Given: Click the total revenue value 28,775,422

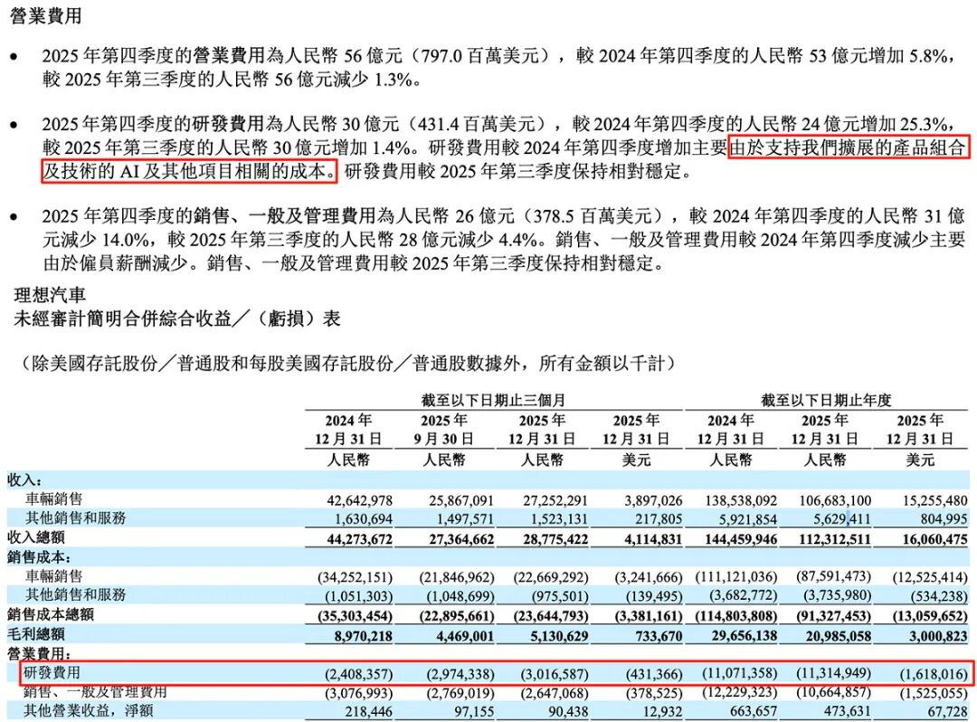Looking at the screenshot, I should 555,539.
